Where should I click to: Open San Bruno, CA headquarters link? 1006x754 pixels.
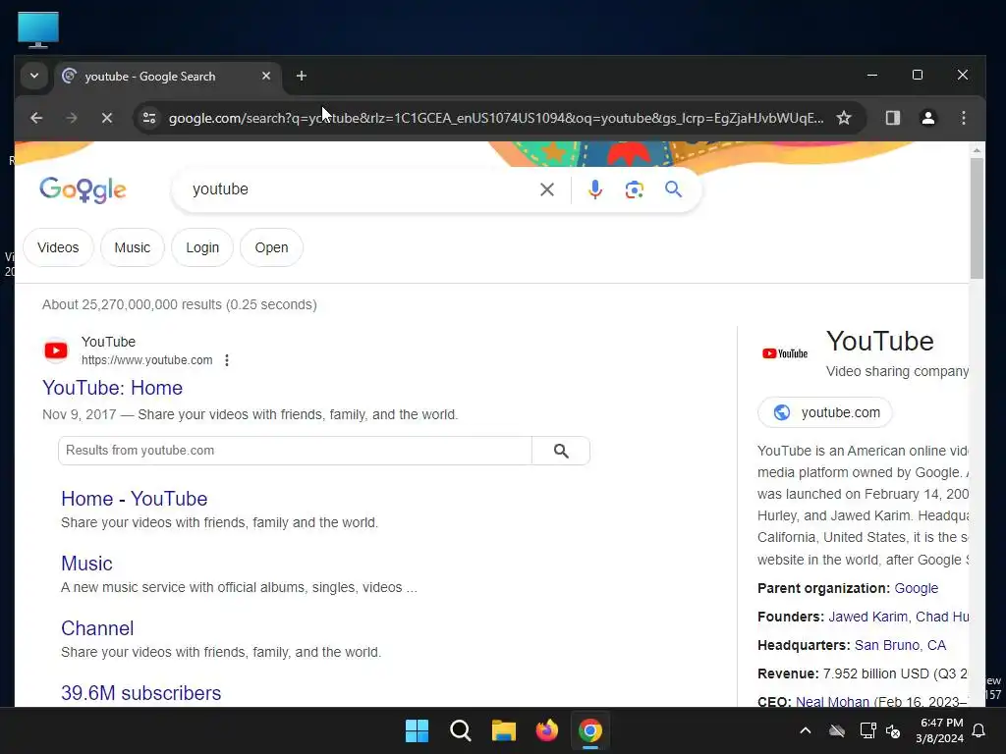(900, 645)
